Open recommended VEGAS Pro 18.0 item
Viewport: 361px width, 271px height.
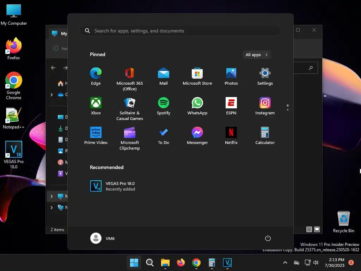(x=113, y=186)
